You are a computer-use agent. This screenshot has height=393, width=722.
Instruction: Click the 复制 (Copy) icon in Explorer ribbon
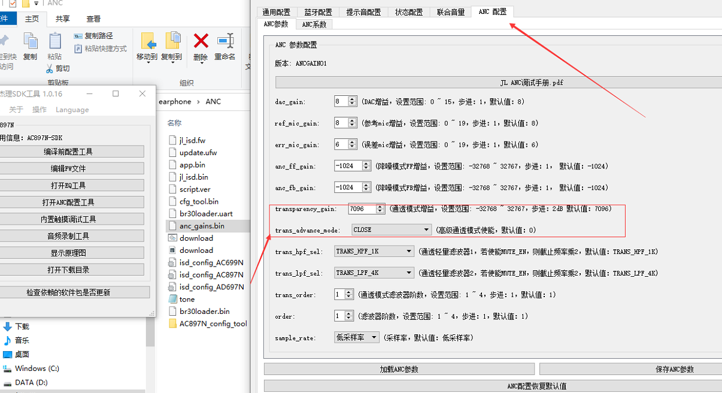pos(30,41)
